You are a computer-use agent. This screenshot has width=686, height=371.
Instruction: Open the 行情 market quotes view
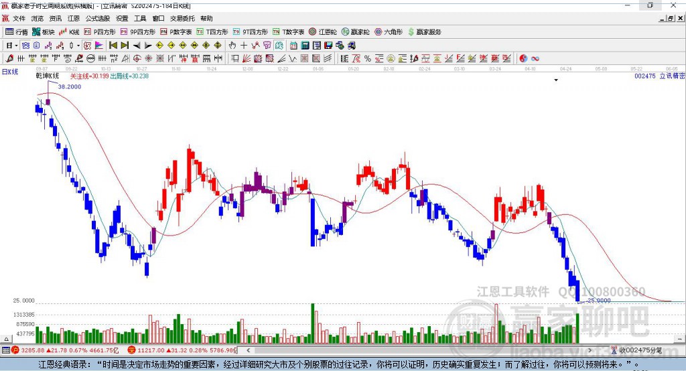coord(16,32)
